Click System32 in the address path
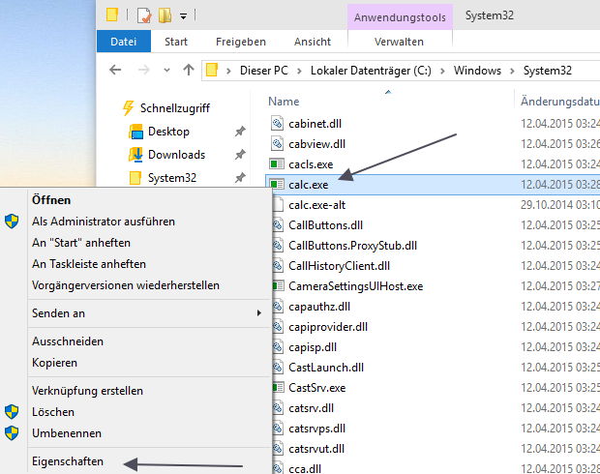Viewport: 600px width, 474px height. click(x=547, y=71)
